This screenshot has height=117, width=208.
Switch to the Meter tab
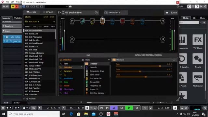pos(202,18)
